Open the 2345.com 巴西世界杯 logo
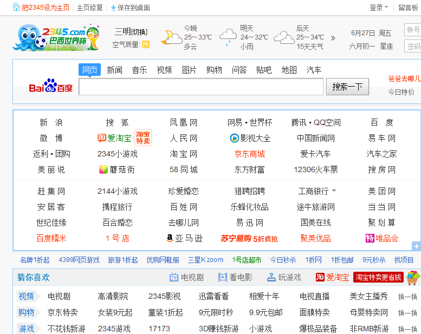421x334 pixels. point(56,38)
